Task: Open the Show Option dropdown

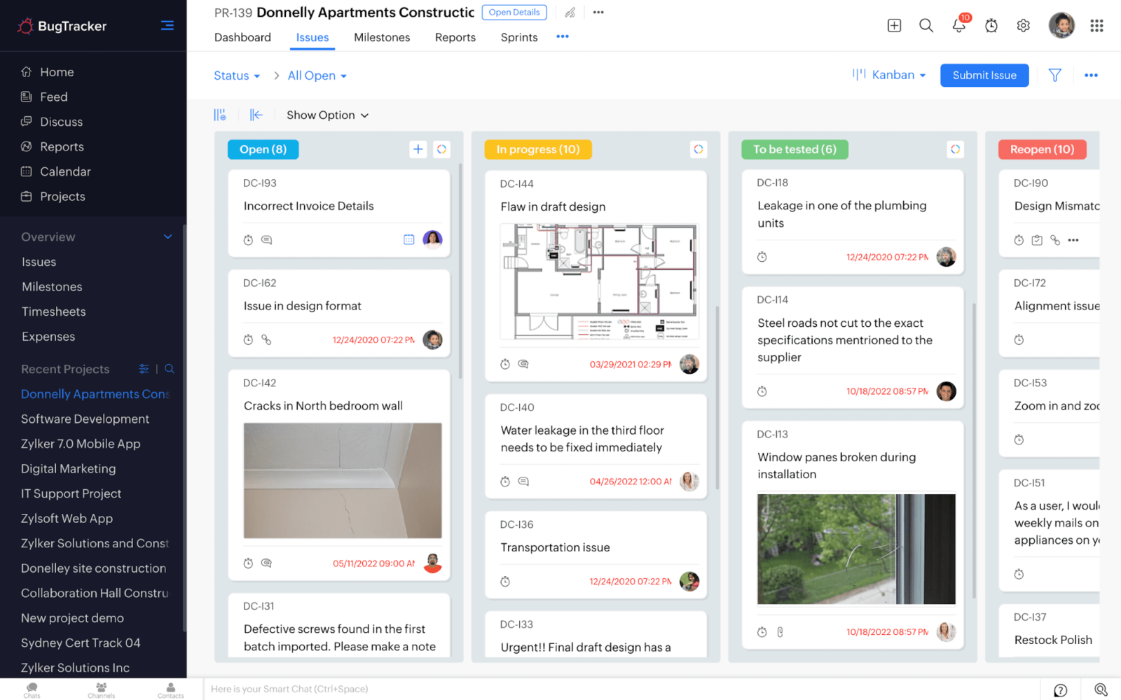Action: click(326, 115)
